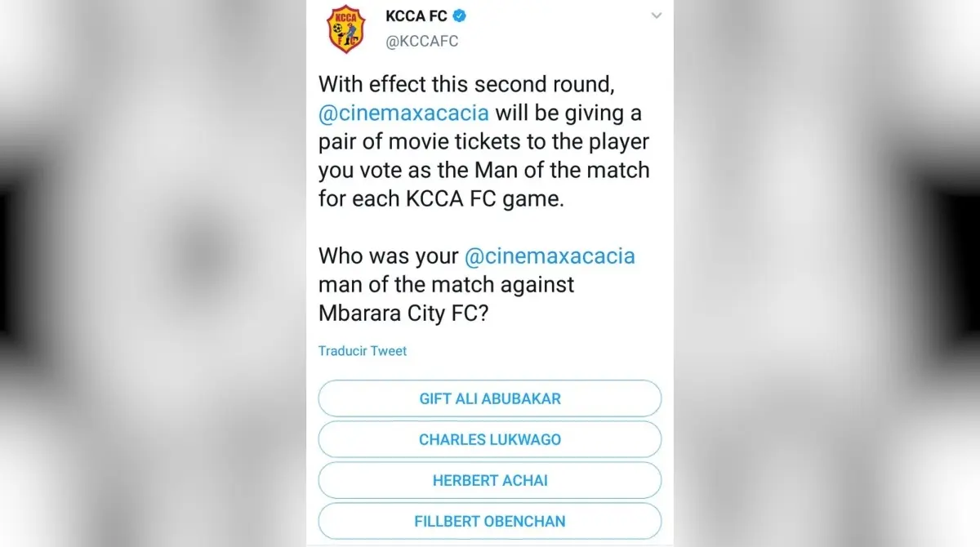980x547 pixels.
Task: Select "Traducir Tweet" to translate
Action: [363, 350]
